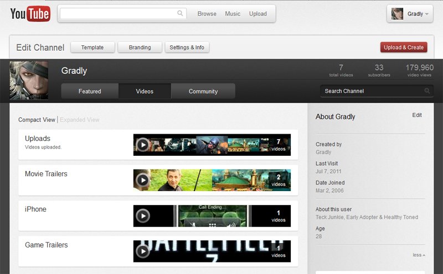Select the Videos tab
The image size is (443, 274).
pyautogui.click(x=145, y=91)
